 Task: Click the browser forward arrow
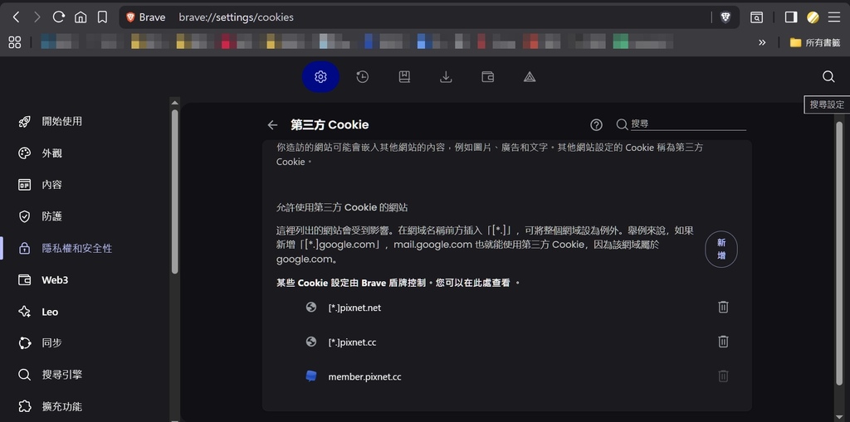(37, 17)
